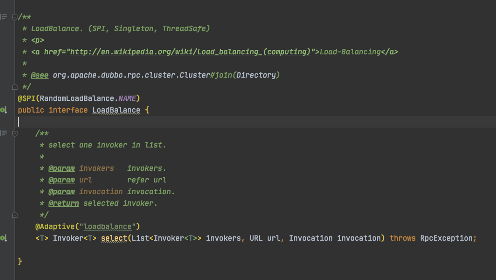496x280 pixels.
Task: Click the @param url tag
Action: click(62, 180)
